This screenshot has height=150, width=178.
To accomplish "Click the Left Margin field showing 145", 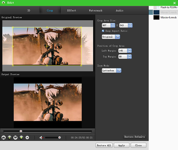I will click(x=123, y=51).
